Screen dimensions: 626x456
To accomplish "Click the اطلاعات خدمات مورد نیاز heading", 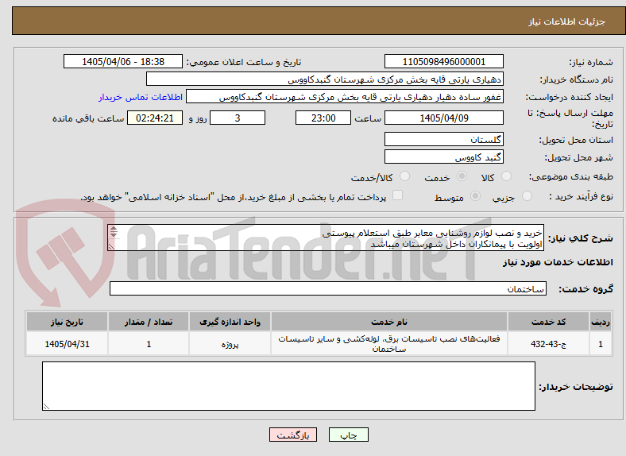I will 558,262.
